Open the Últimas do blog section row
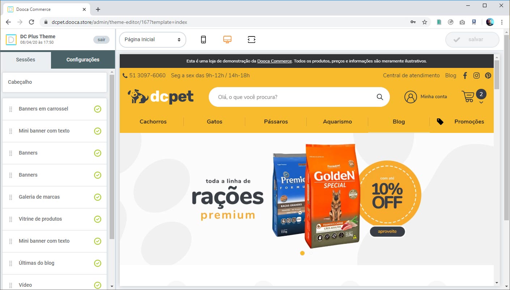Viewport: 510px width, 290px height. (x=55, y=263)
